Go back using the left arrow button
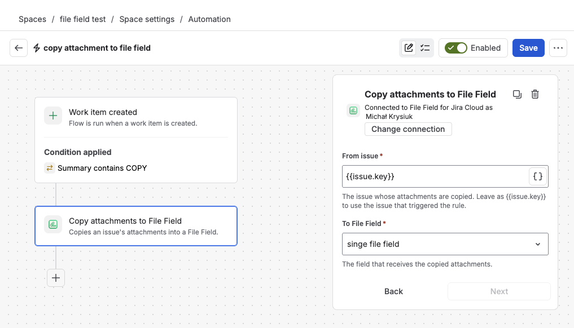This screenshot has width=574, height=328. (19, 48)
